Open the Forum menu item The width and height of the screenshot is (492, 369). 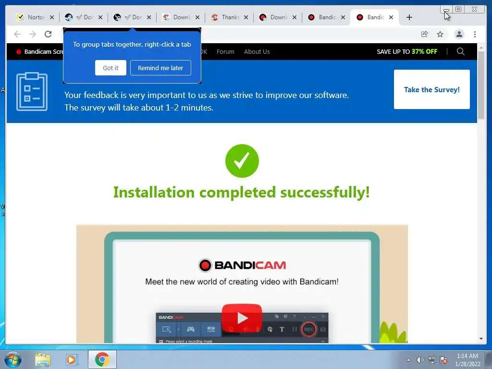coord(225,51)
